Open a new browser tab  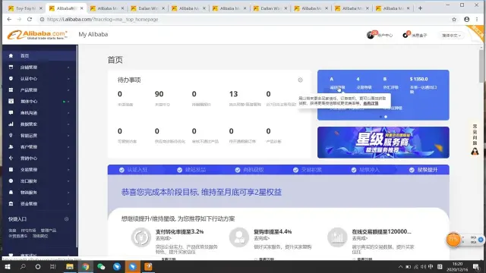420,8
